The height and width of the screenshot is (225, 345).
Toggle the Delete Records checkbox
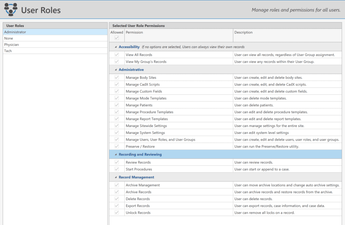(x=117, y=199)
